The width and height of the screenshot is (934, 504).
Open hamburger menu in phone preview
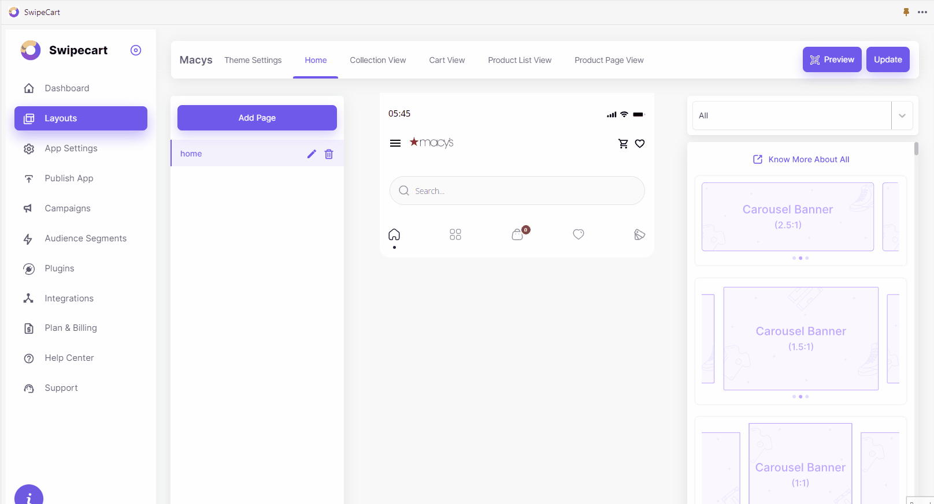pyautogui.click(x=395, y=143)
